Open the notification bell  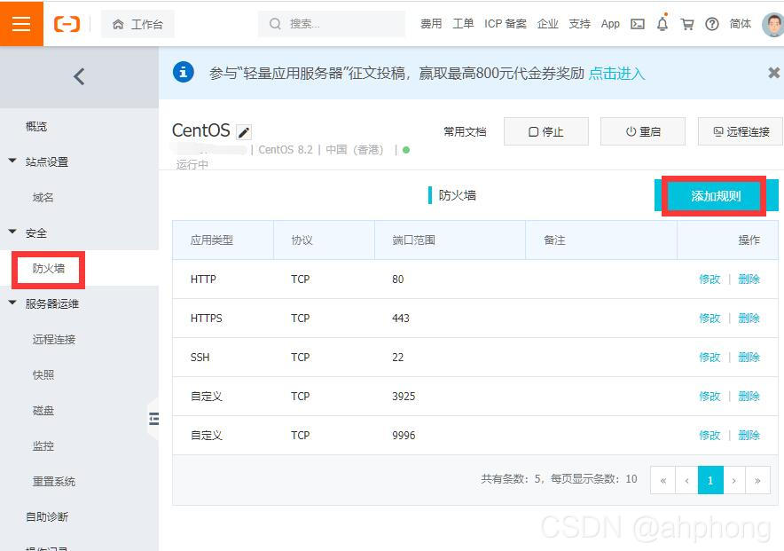[x=662, y=23]
